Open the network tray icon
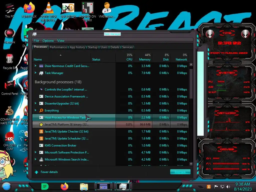The height and width of the screenshot is (192, 256). 222,186
